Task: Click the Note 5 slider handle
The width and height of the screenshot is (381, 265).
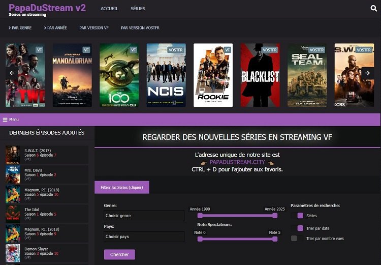Action: (x=275, y=239)
